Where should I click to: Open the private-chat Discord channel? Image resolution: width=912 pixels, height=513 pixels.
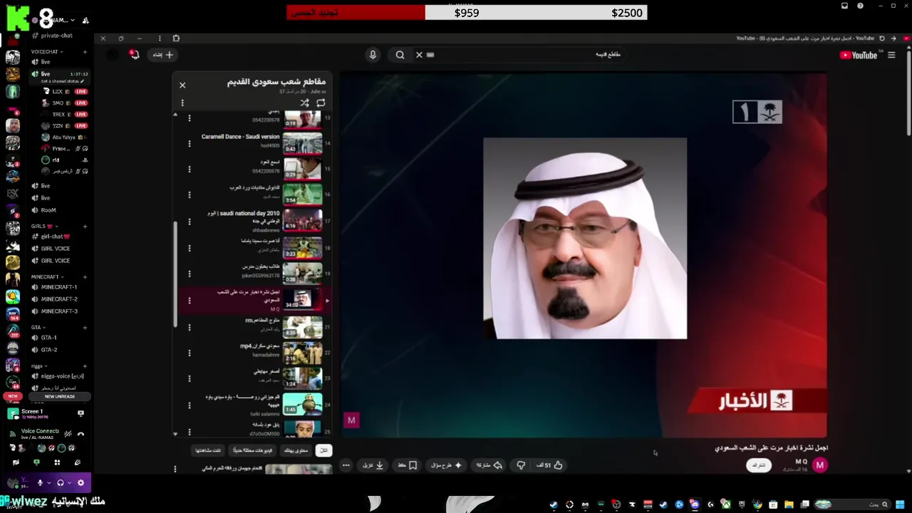pyautogui.click(x=57, y=36)
